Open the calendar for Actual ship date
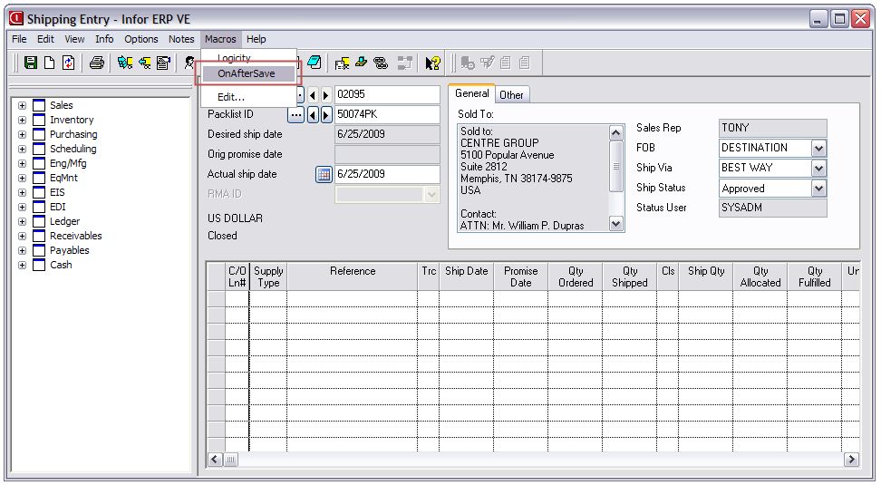The image size is (881, 485). tap(324, 174)
